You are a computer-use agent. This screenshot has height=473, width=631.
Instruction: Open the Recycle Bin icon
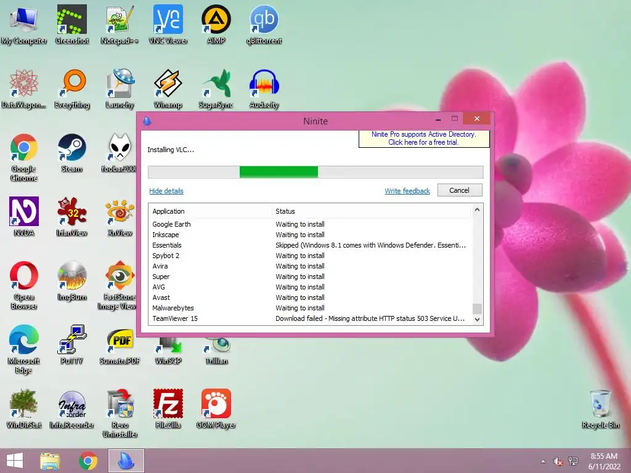click(600, 409)
